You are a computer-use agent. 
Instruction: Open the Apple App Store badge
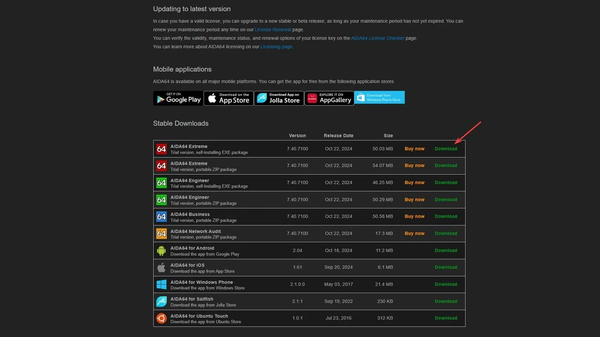point(229,98)
